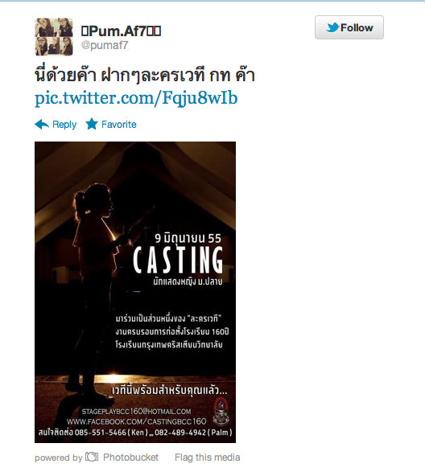Viewport: 425px width, 472px height.
Task: Click the @pumaf7 handle
Action: point(105,45)
